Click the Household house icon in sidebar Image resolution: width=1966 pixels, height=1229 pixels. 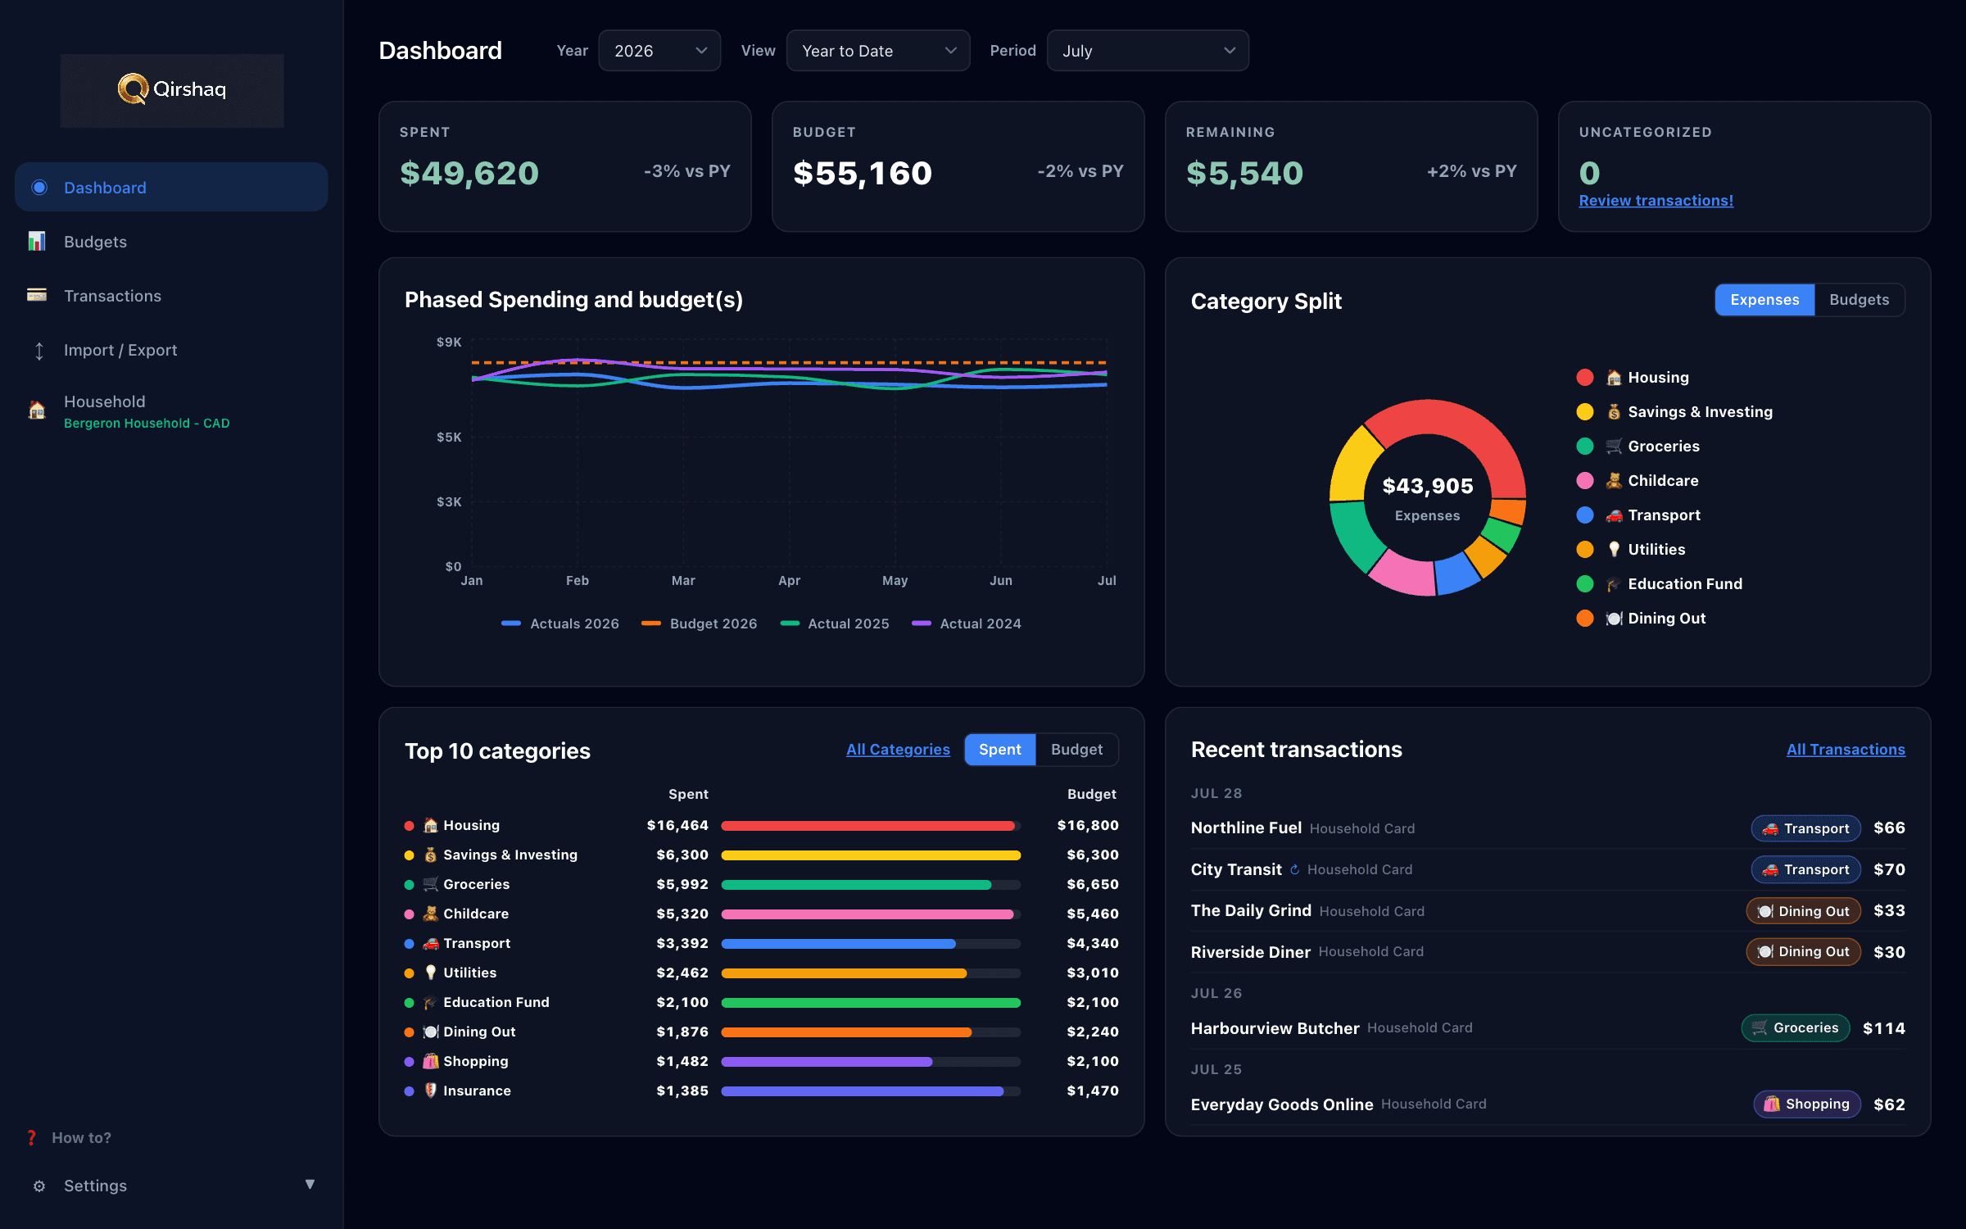pos(37,410)
